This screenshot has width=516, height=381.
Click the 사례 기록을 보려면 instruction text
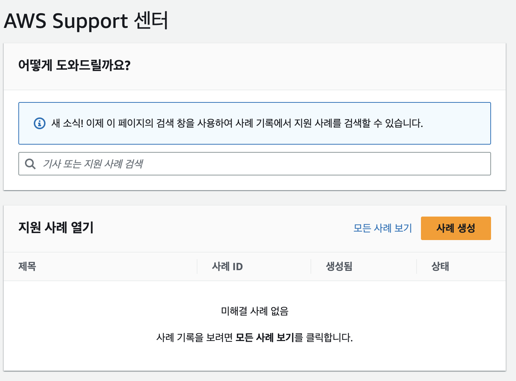click(255, 337)
